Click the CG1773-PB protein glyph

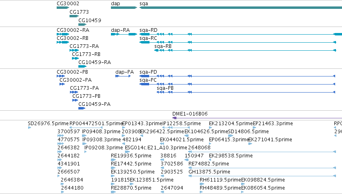click(75, 101)
